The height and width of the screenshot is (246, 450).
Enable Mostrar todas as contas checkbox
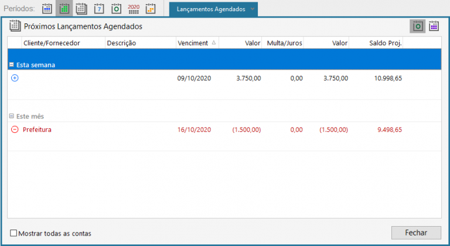pos(13,233)
